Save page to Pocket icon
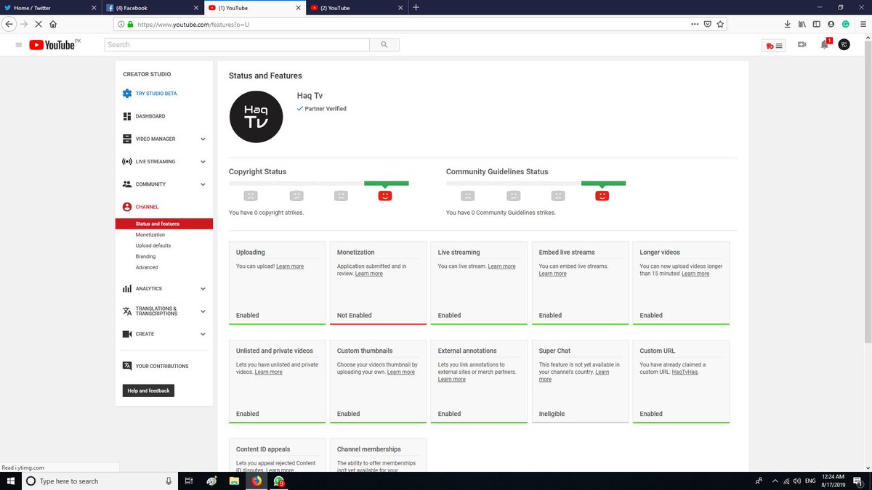Viewport: 872px width, 490px height. click(x=707, y=24)
